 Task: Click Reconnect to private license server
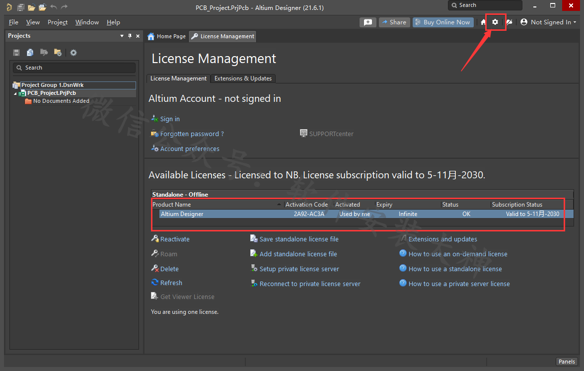tap(310, 284)
